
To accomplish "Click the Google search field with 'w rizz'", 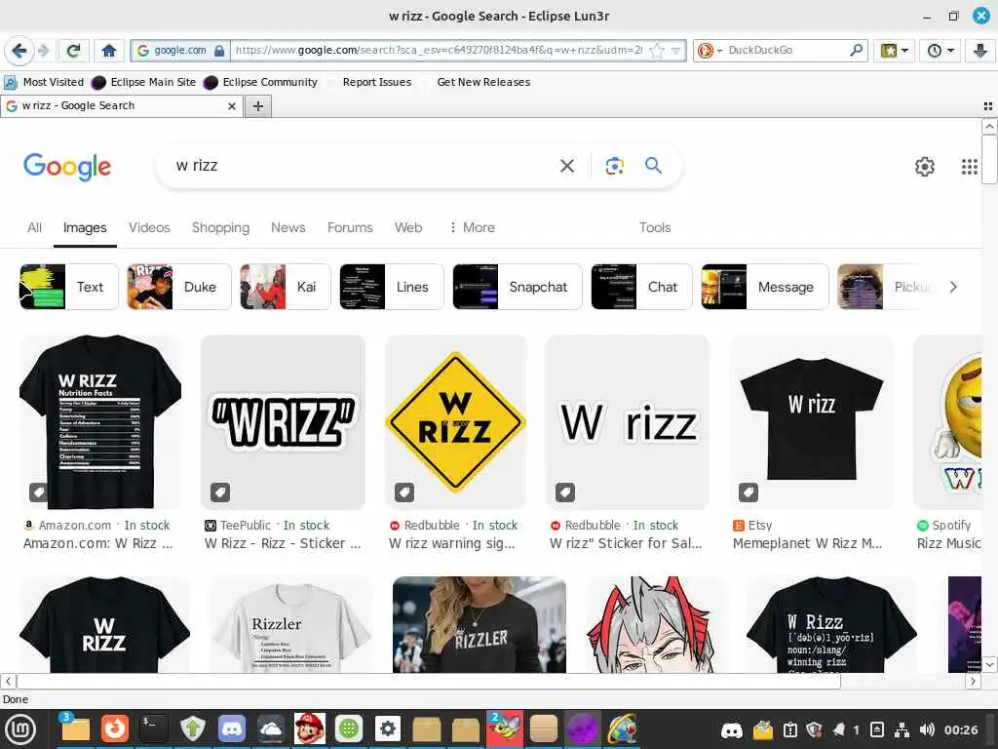I will [363, 166].
